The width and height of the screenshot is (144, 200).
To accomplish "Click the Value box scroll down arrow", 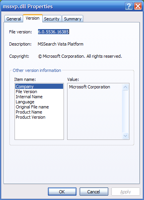I will 126,136.
